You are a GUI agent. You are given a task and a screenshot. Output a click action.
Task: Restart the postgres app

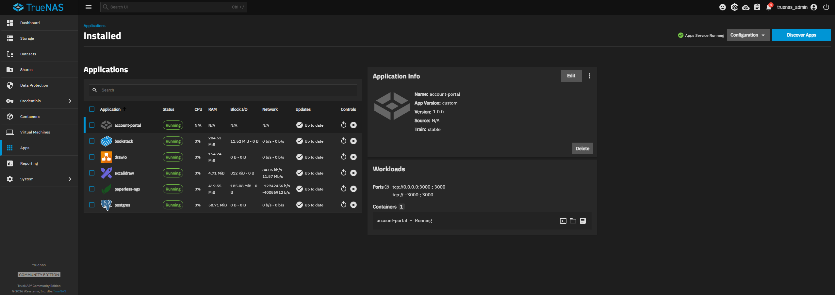(x=343, y=205)
